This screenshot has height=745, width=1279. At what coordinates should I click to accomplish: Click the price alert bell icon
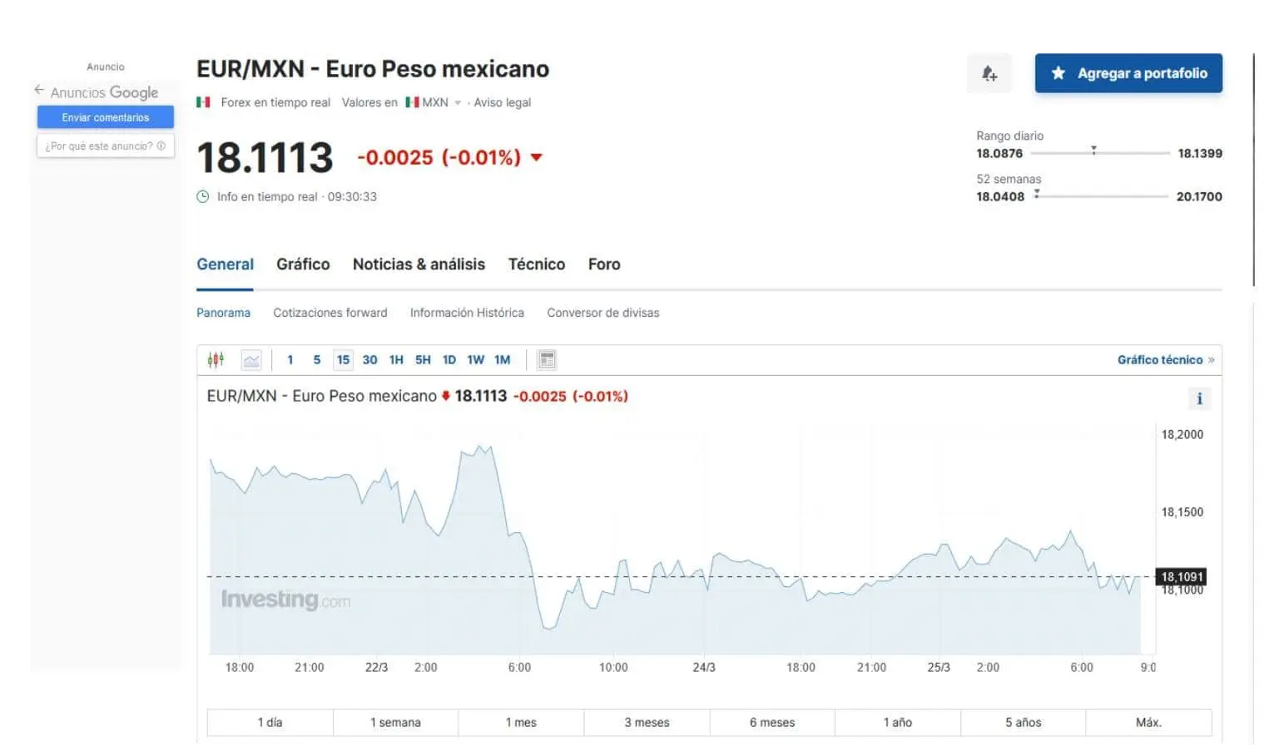click(x=989, y=73)
